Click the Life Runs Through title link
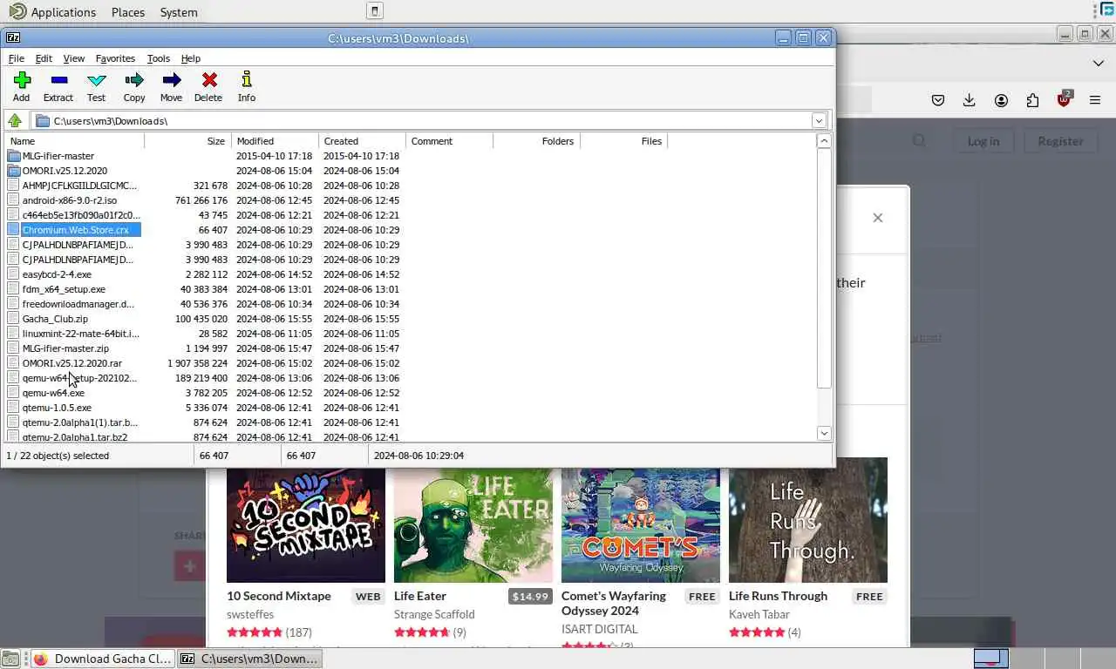The height and width of the screenshot is (669, 1116). tap(778, 596)
